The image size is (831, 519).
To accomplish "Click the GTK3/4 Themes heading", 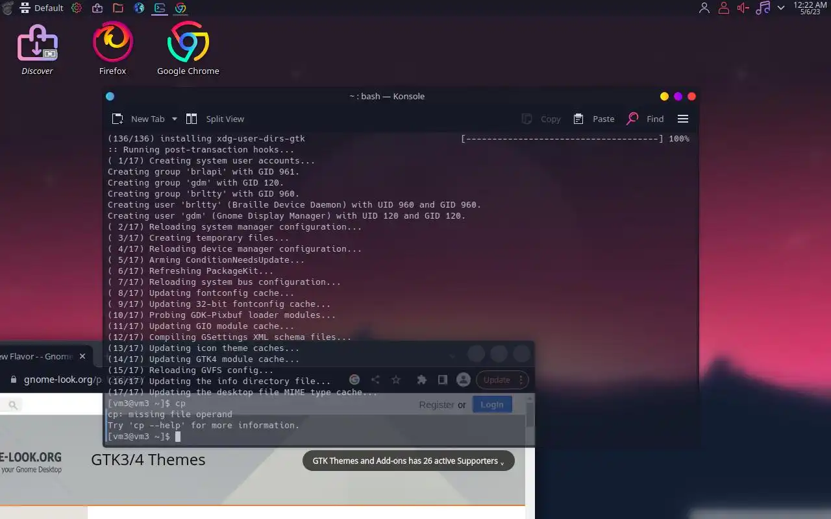I will [x=148, y=460].
